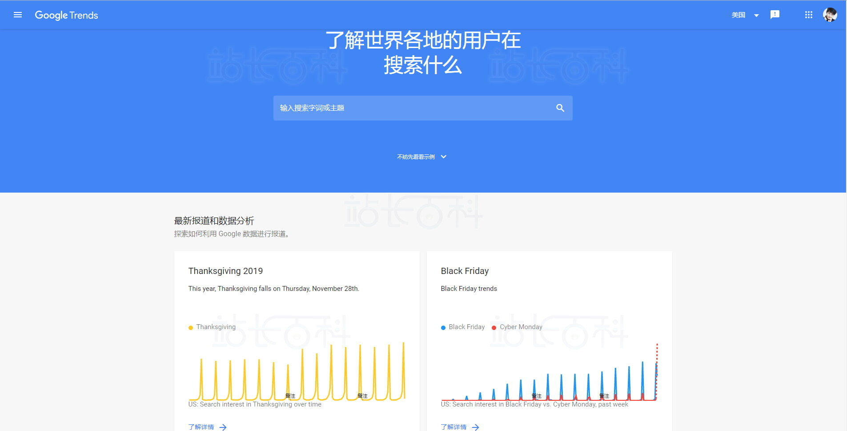The width and height of the screenshot is (847, 431).
Task: Click the red Cyber Monday legend dot
Action: (x=494, y=328)
